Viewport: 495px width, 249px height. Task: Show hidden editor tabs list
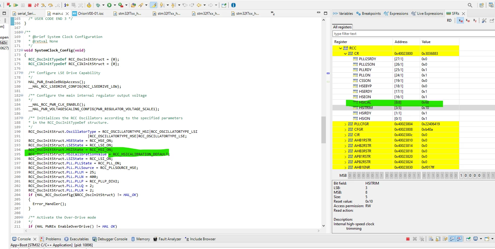coord(273,13)
